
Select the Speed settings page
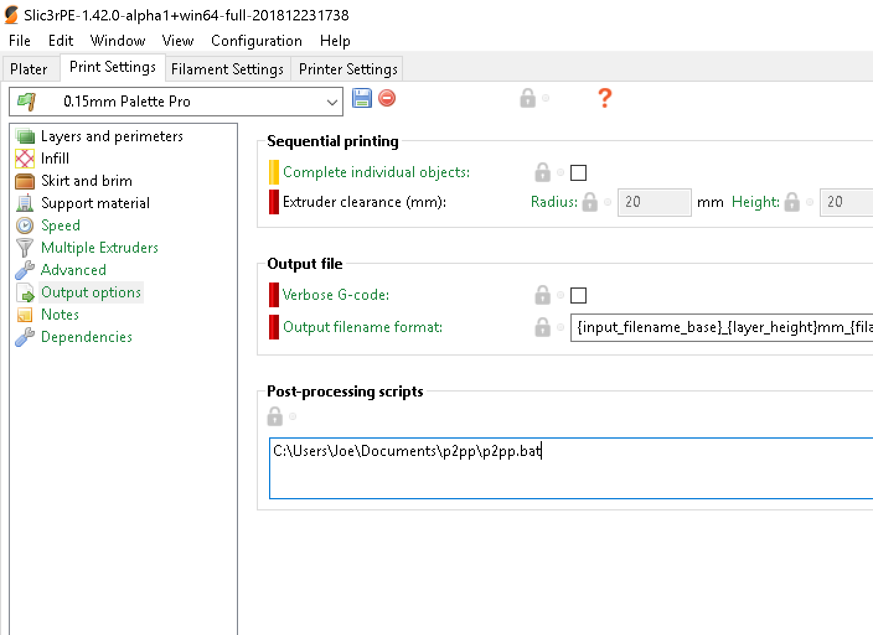[x=61, y=226]
